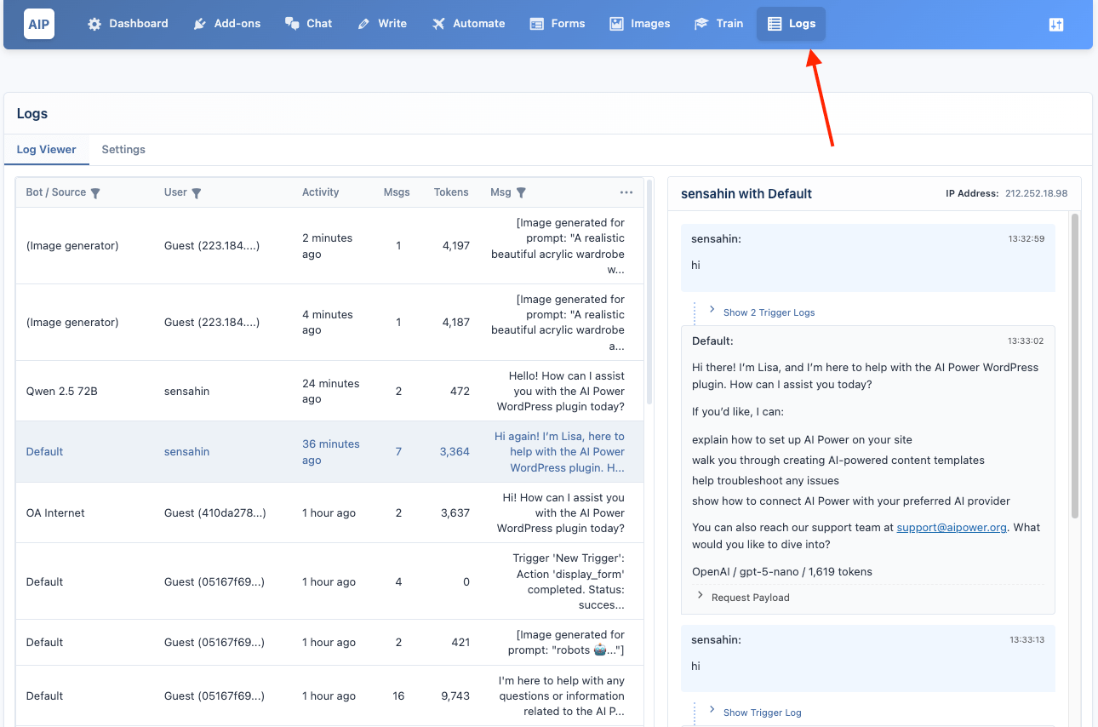
Task: Open Train section
Action: point(719,24)
